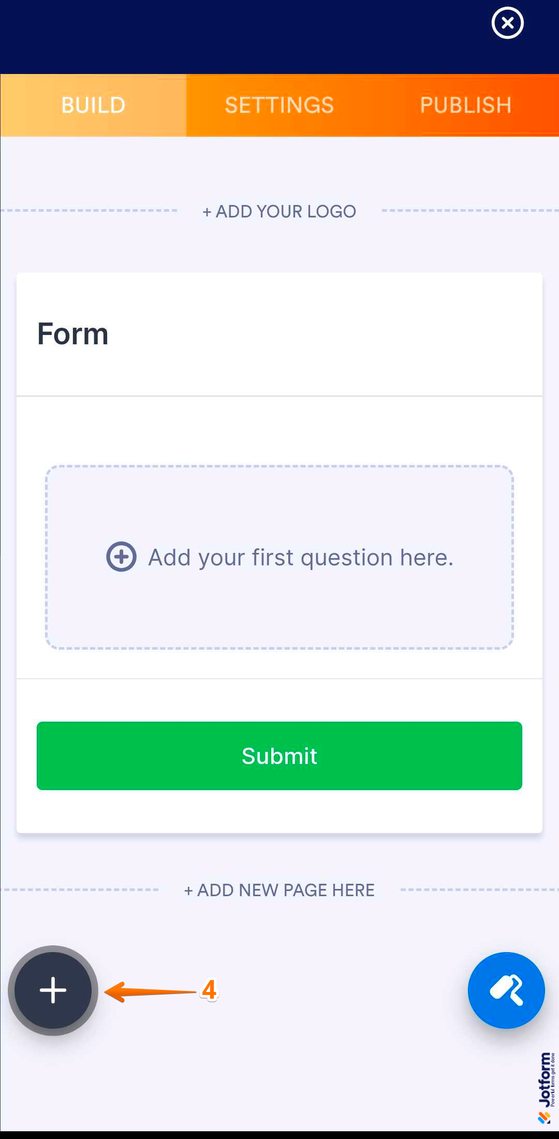Click the plus sign before ADD NEW PAGE

click(x=188, y=890)
